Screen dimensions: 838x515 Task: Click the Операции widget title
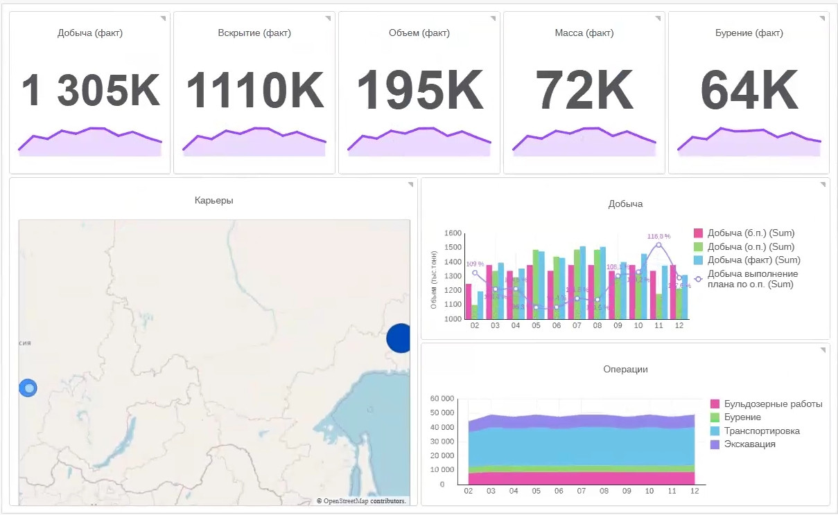[625, 369]
